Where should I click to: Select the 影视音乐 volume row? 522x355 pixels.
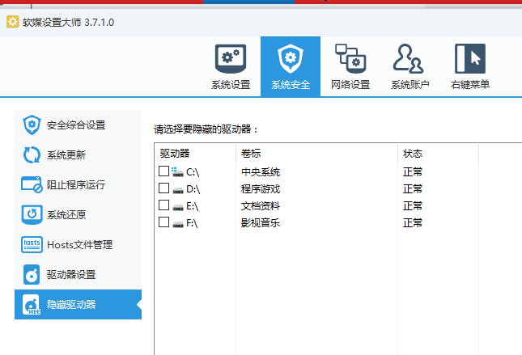tap(261, 222)
